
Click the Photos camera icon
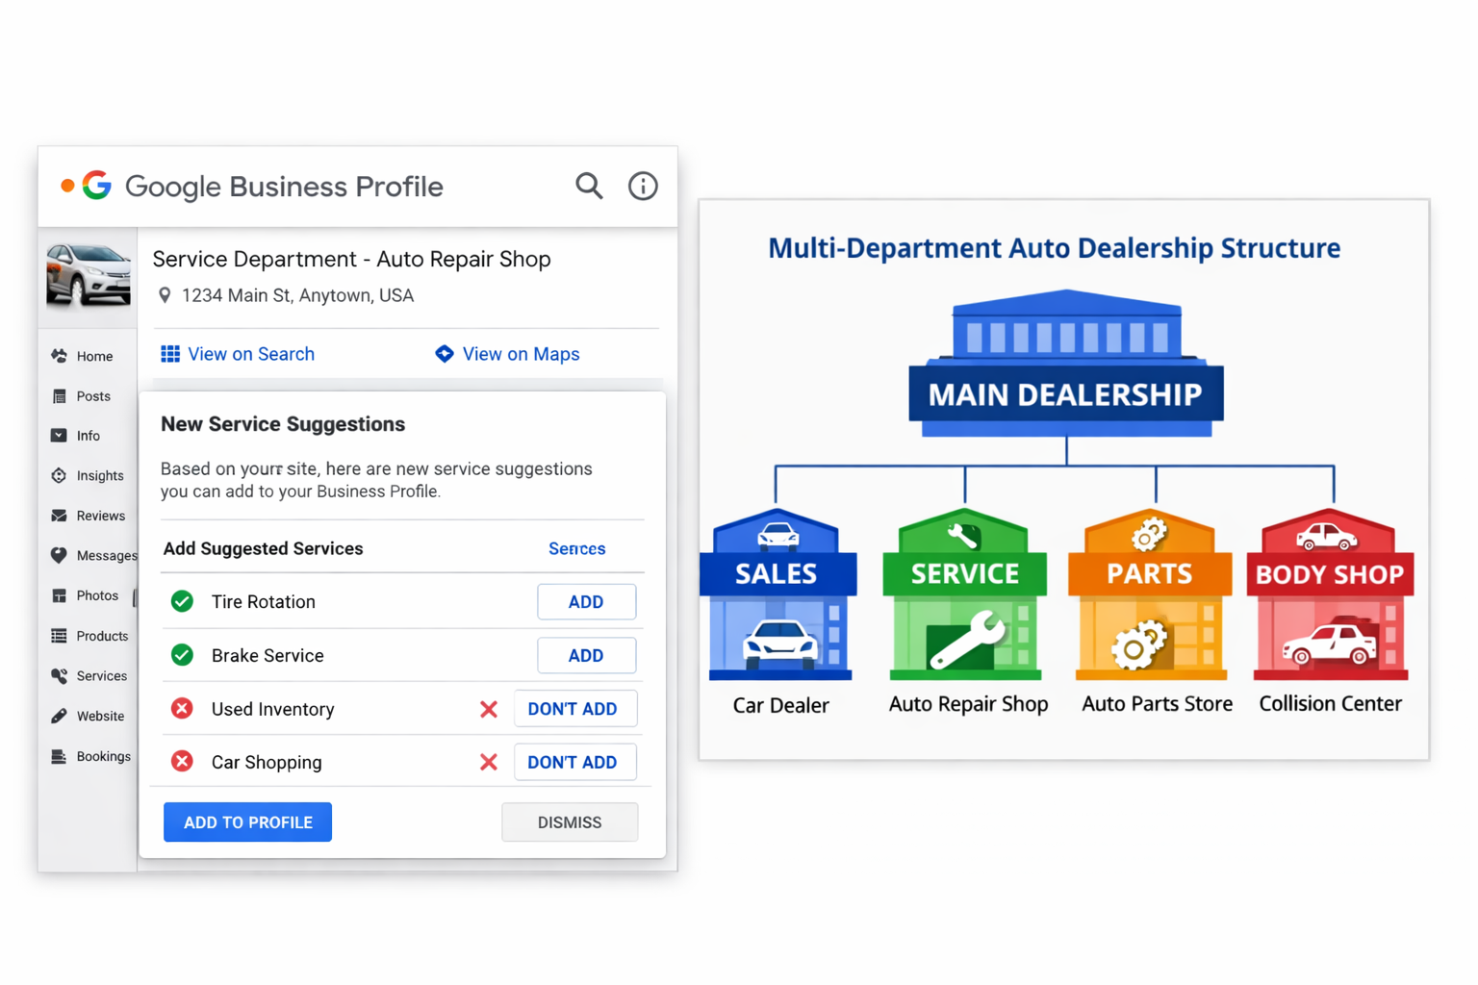[x=59, y=595]
